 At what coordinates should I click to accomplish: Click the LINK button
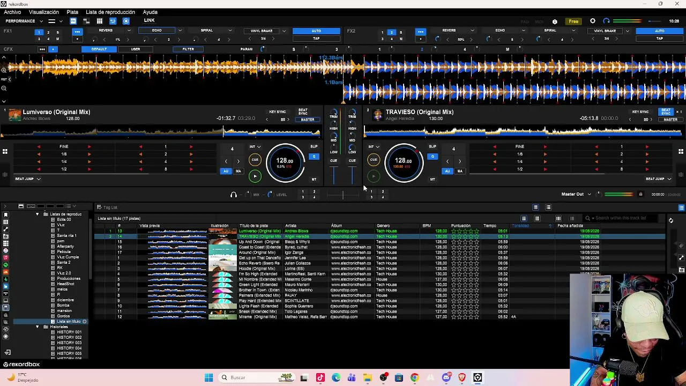[x=150, y=21]
